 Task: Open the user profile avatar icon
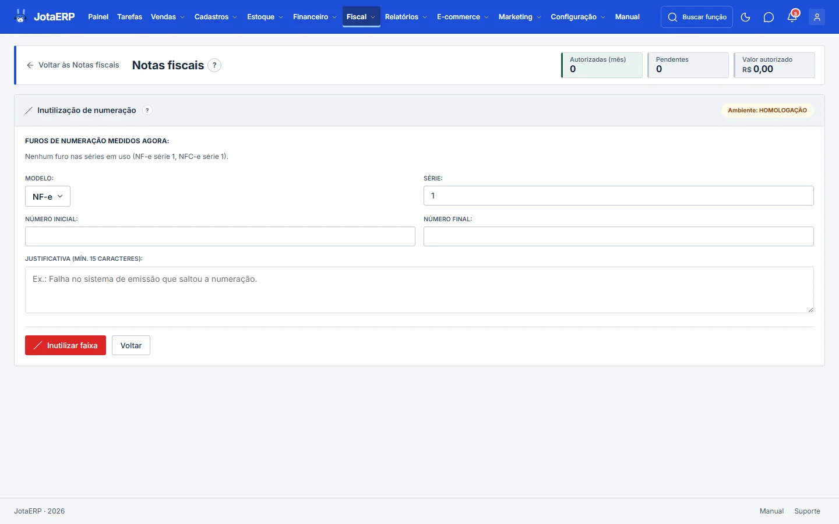[x=817, y=17]
